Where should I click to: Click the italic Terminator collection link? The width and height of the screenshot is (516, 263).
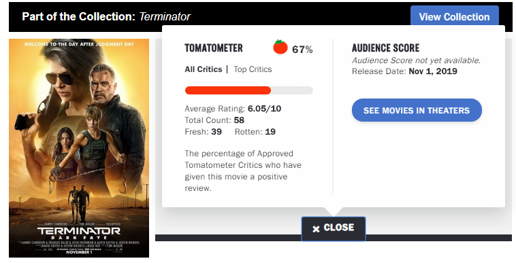coord(165,16)
